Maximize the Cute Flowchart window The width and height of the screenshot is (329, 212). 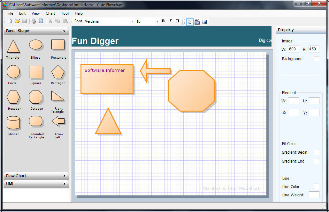coord(307,4)
